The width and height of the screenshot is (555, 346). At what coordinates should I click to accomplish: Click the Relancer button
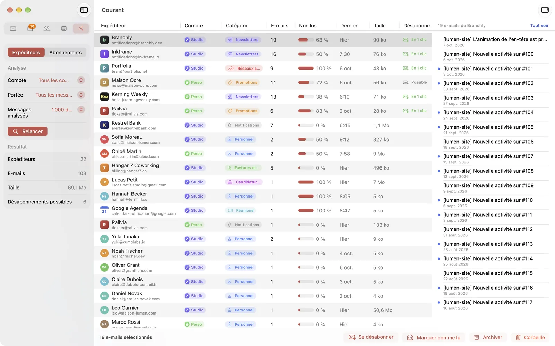coord(27,131)
